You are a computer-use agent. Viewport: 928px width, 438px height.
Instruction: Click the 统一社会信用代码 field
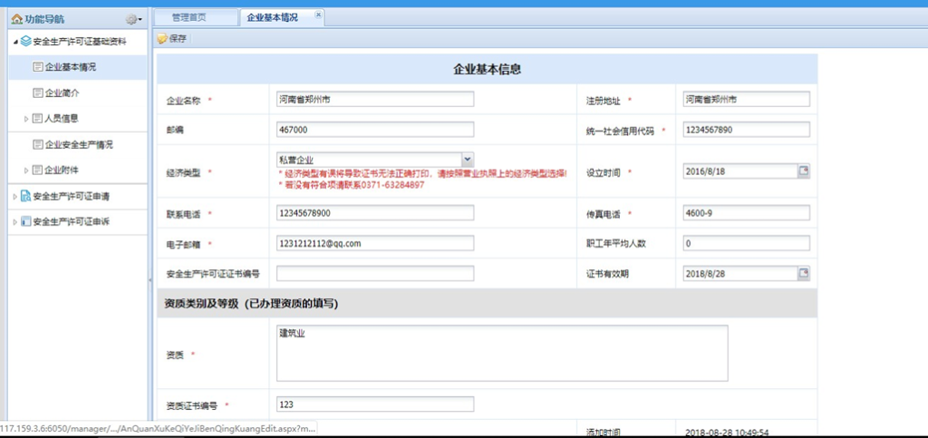point(746,130)
